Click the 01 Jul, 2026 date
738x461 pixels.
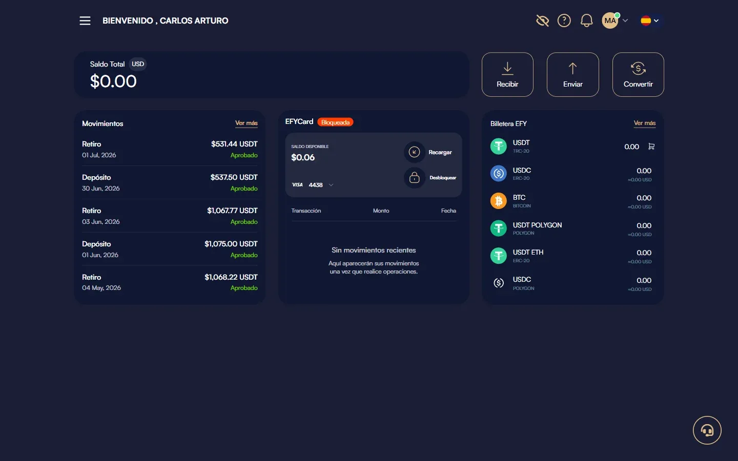pyautogui.click(x=99, y=155)
